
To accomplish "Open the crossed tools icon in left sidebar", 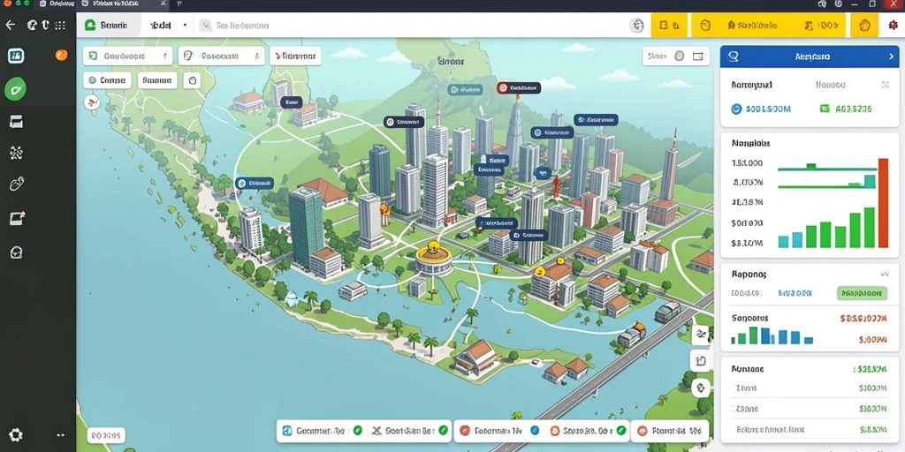I will point(16,153).
